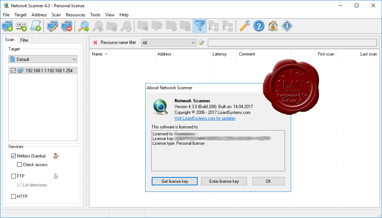Click the grayed remove folder minus icon

tap(171, 26)
